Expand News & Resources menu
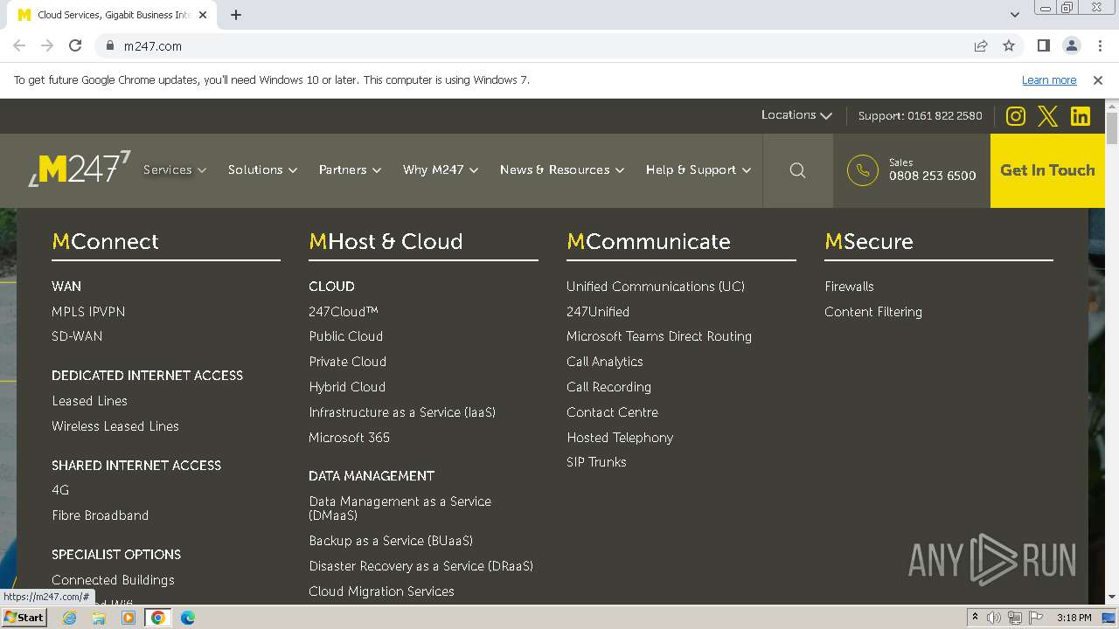1119x629 pixels. pos(562,169)
